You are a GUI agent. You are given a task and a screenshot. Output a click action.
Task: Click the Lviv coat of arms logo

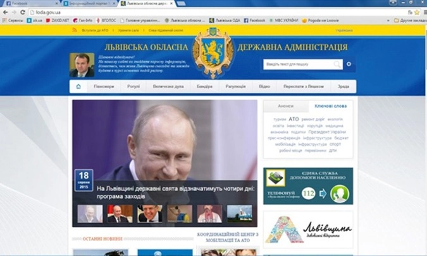coord(213,53)
